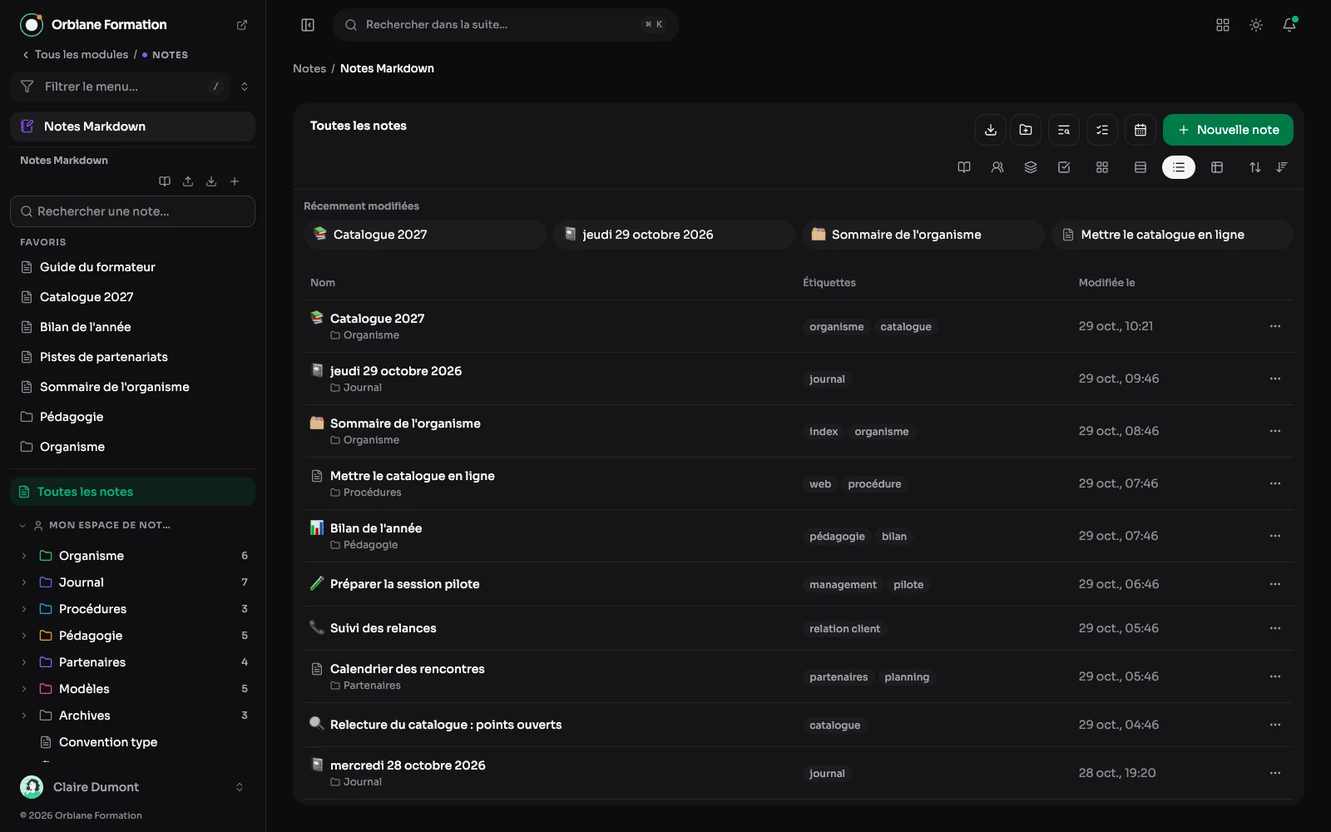This screenshot has height=832, width=1331.
Task: Switch to table layout view
Action: [1217, 167]
